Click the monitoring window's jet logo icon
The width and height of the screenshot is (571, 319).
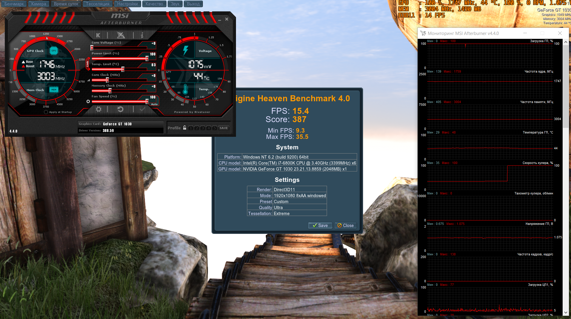[423, 33]
